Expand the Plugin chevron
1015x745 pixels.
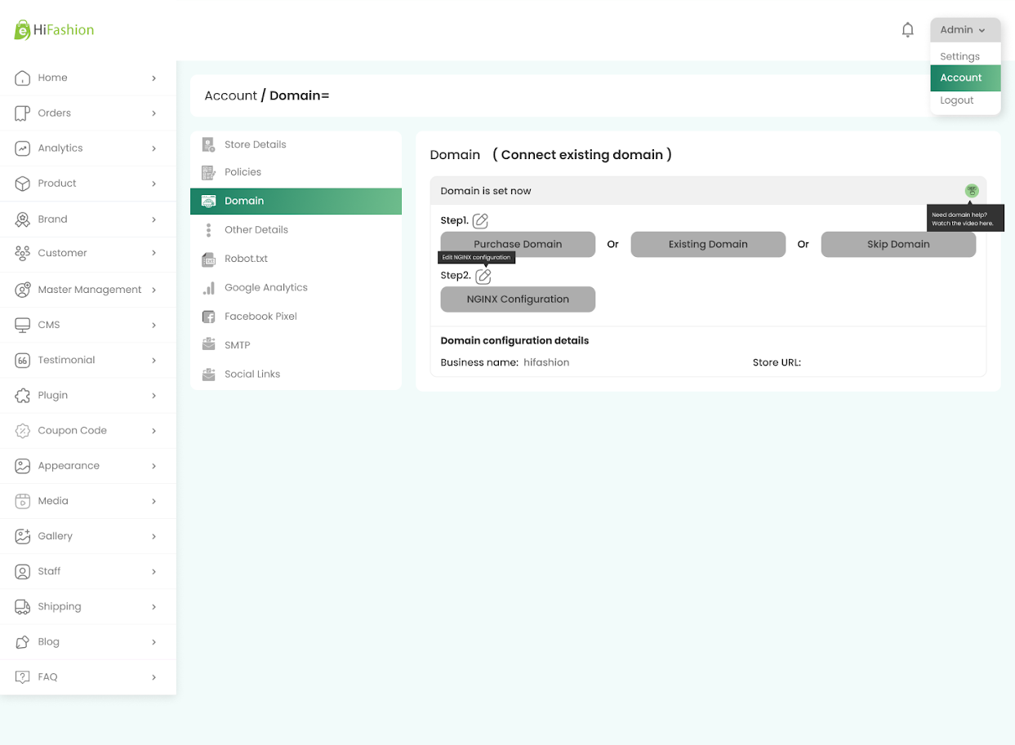pos(154,396)
